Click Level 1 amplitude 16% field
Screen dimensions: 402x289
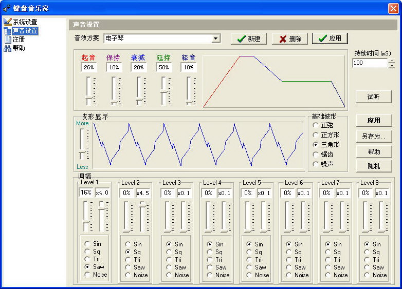click(x=86, y=192)
